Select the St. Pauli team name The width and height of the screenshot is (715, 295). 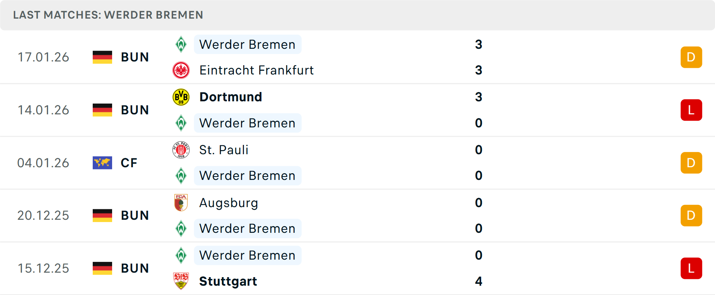tap(223, 150)
